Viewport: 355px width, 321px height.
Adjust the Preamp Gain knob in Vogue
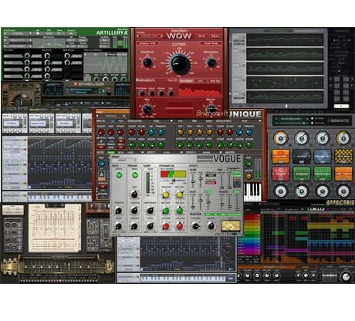click(x=134, y=194)
